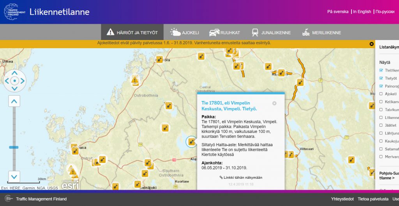Enable the Jäätiet layer checkbox
Image resolution: width=399 pixels, height=206 pixels.
(381, 125)
